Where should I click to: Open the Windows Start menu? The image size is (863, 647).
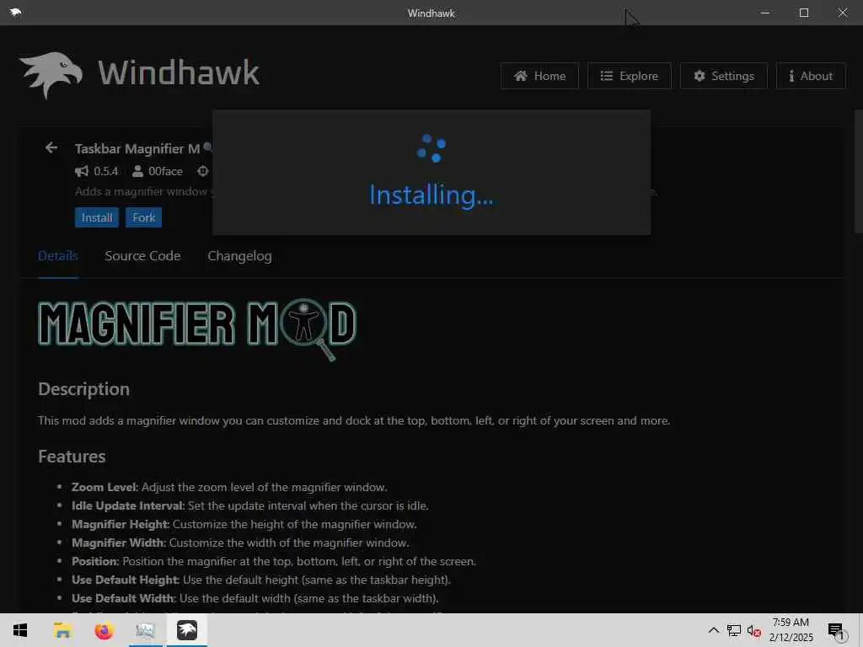click(20, 630)
